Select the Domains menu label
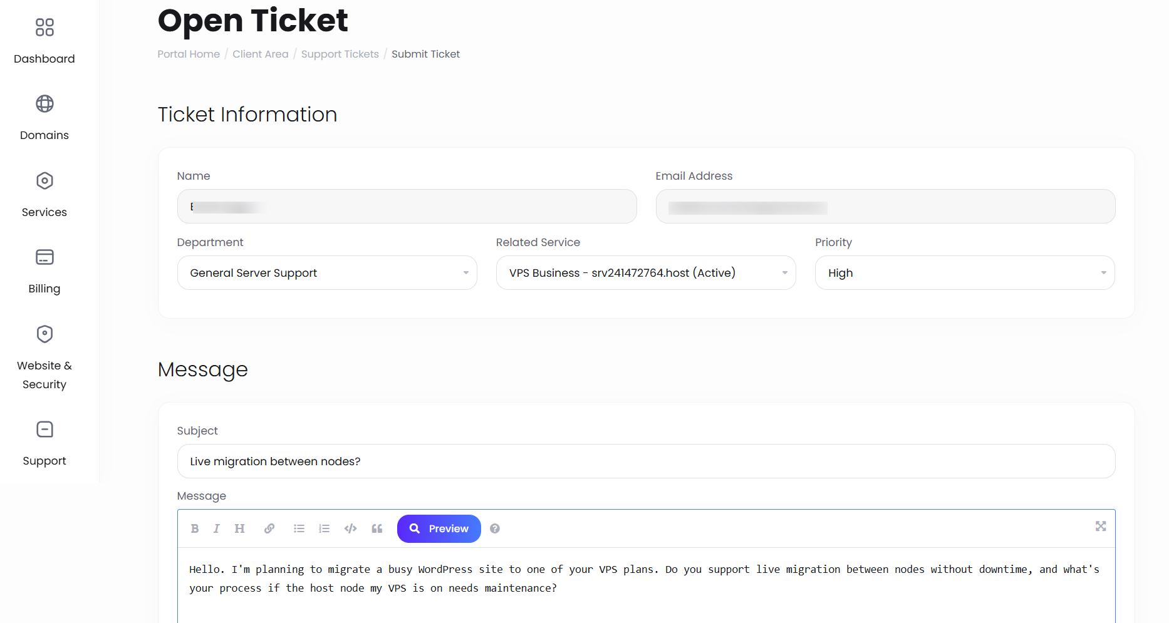Screen dimensions: 1169x623 pos(44,135)
